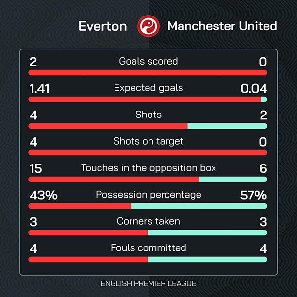Click the teal segment of the Possession bar
297x297 pixels.
tap(199, 206)
